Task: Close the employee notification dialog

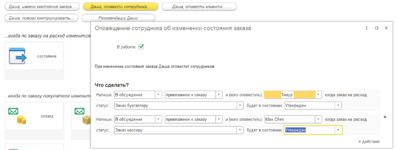Action: [386, 28]
